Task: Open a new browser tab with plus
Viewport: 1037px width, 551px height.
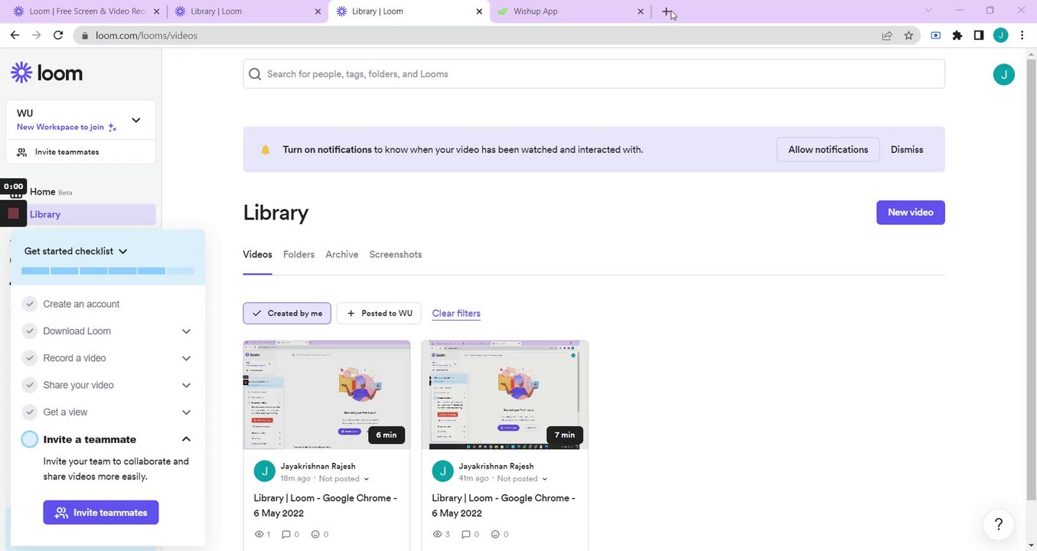Action: point(667,11)
